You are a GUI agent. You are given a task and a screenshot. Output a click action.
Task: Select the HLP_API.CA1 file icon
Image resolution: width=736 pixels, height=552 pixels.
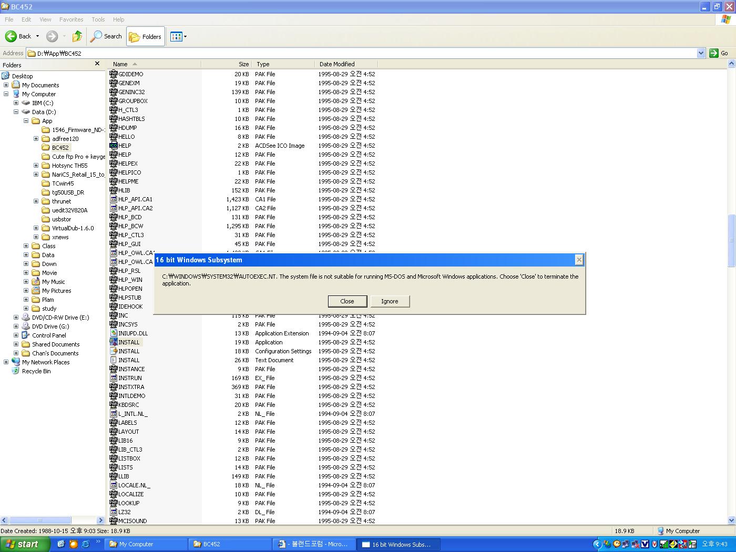pyautogui.click(x=114, y=199)
